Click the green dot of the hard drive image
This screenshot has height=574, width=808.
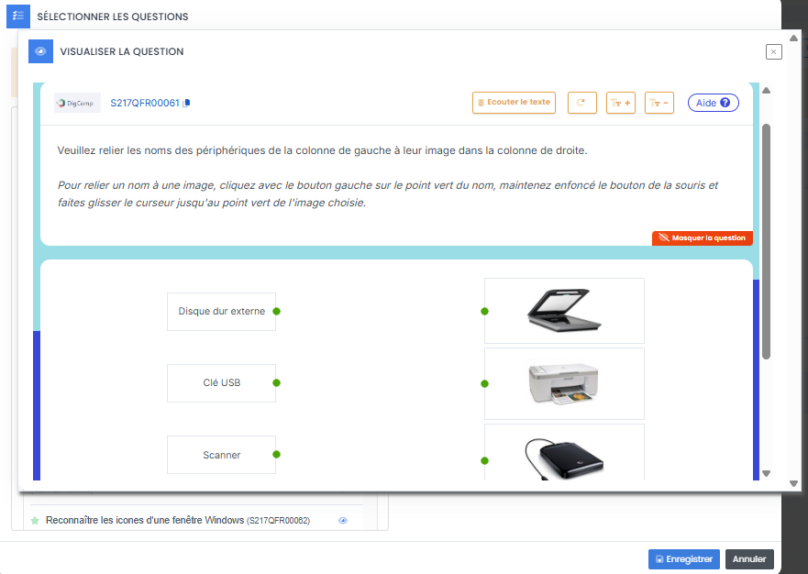point(484,460)
